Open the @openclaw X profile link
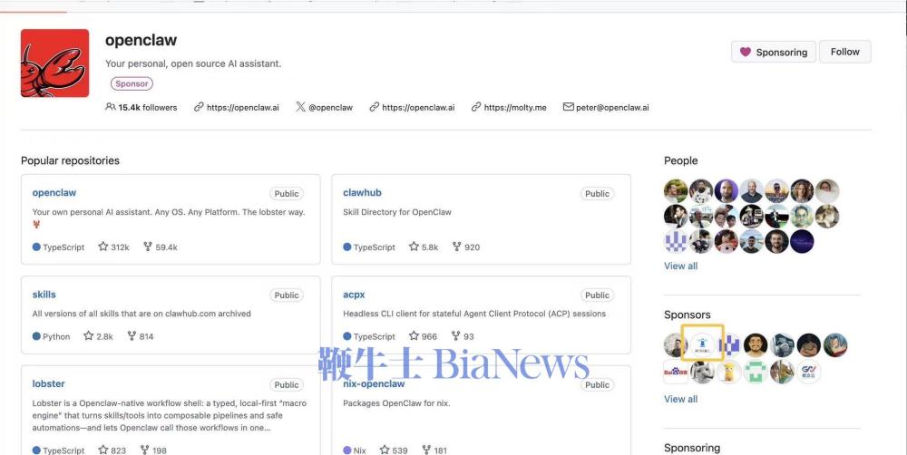The image size is (907, 455). pos(325,108)
